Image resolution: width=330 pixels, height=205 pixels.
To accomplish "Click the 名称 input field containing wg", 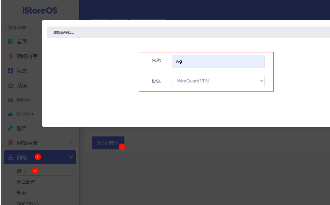I will click(x=218, y=61).
